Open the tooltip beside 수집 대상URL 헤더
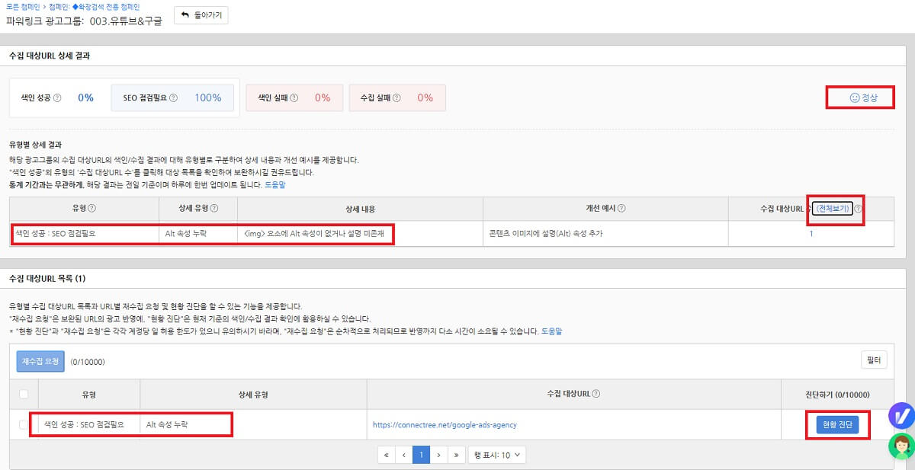This screenshot has height=470, width=915. [x=859, y=208]
